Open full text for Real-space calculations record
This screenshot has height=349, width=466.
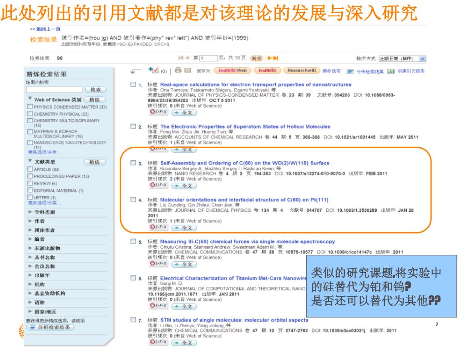click(x=184, y=113)
